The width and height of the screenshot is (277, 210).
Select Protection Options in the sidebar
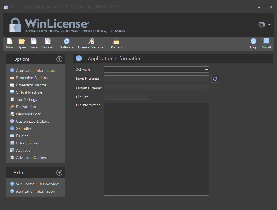(32, 78)
